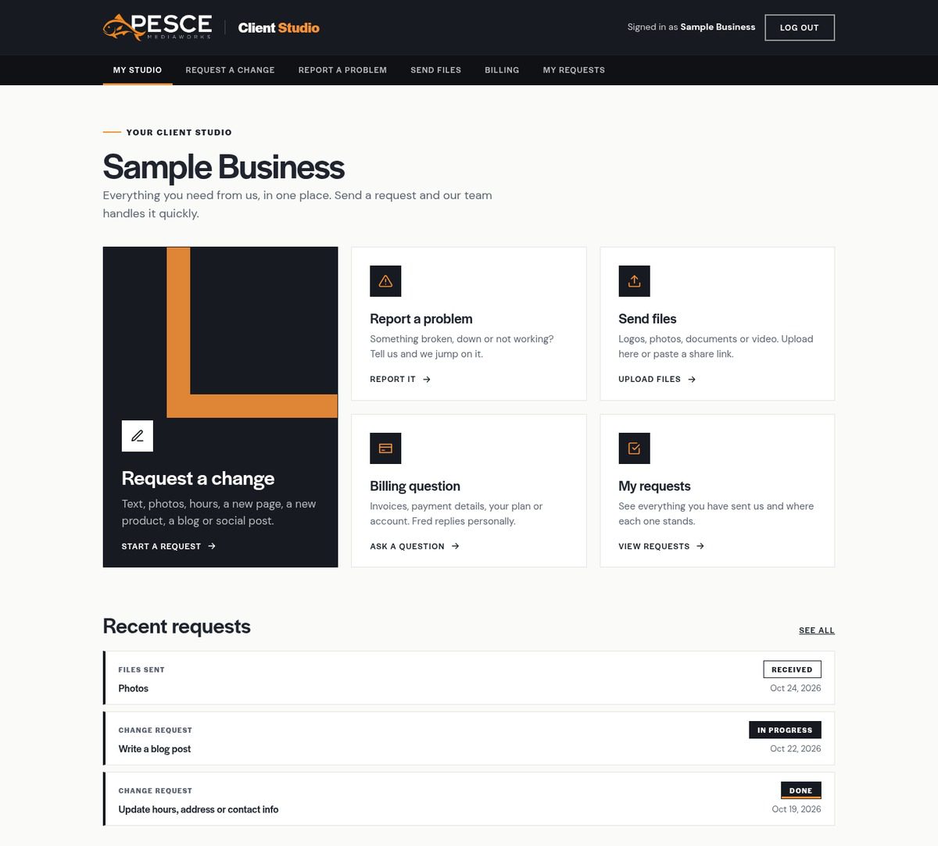Switch to Report a Problem tab
Viewport: 938px width, 846px height.
(342, 70)
